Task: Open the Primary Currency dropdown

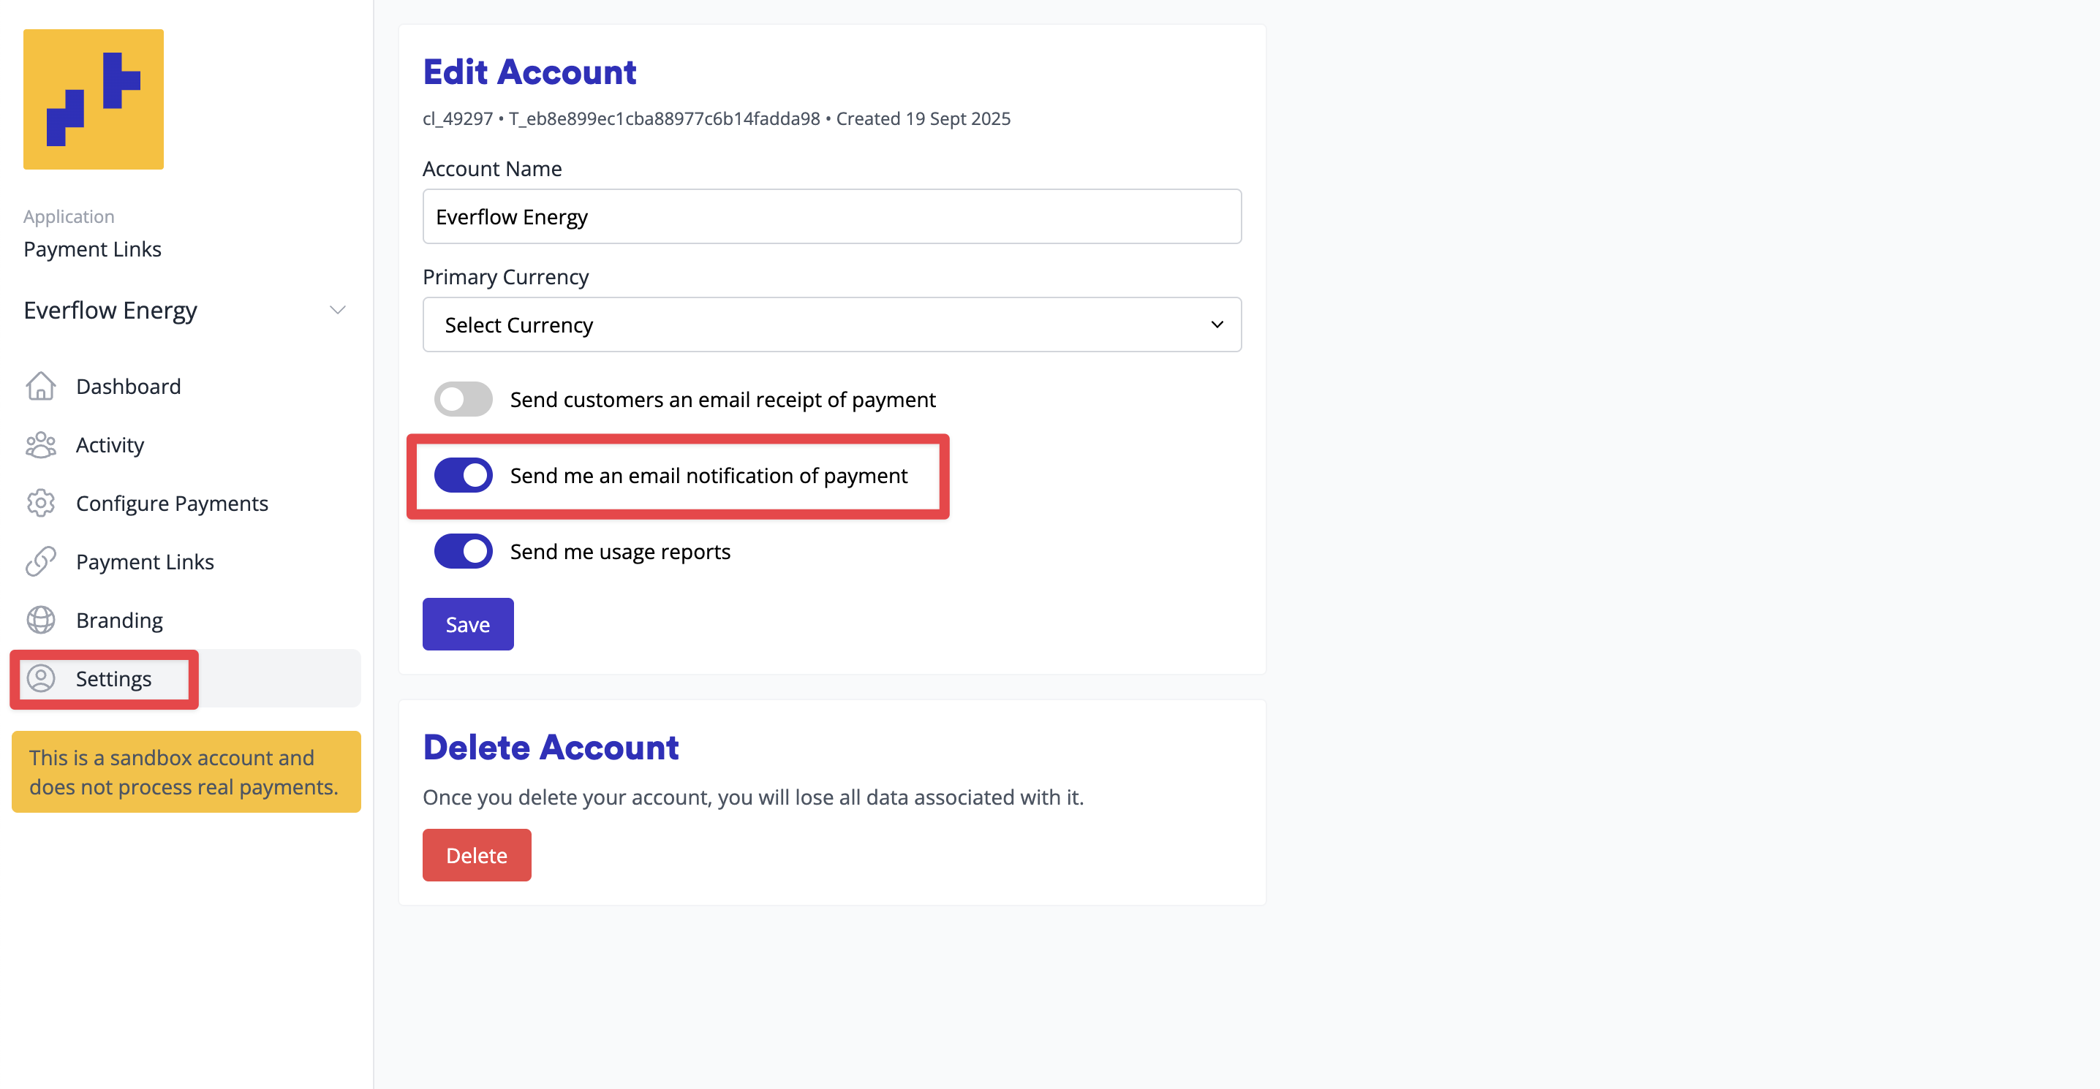Action: [x=831, y=325]
